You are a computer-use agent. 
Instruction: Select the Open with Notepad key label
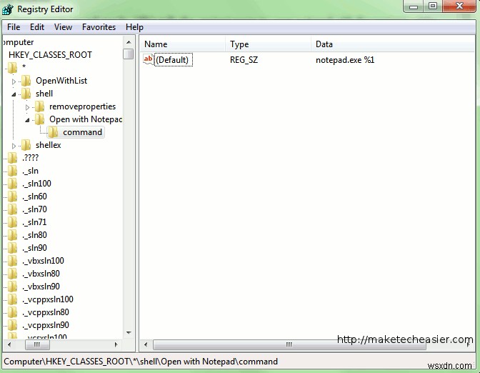[86, 119]
